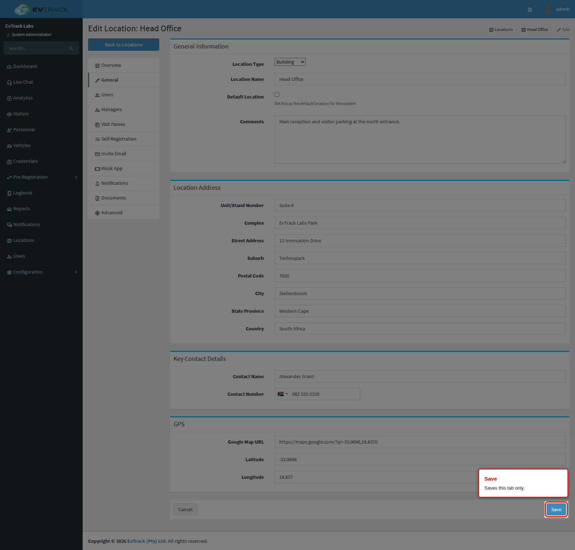Click the admin user avatar icon
This screenshot has width=575, height=550.
click(x=548, y=9)
